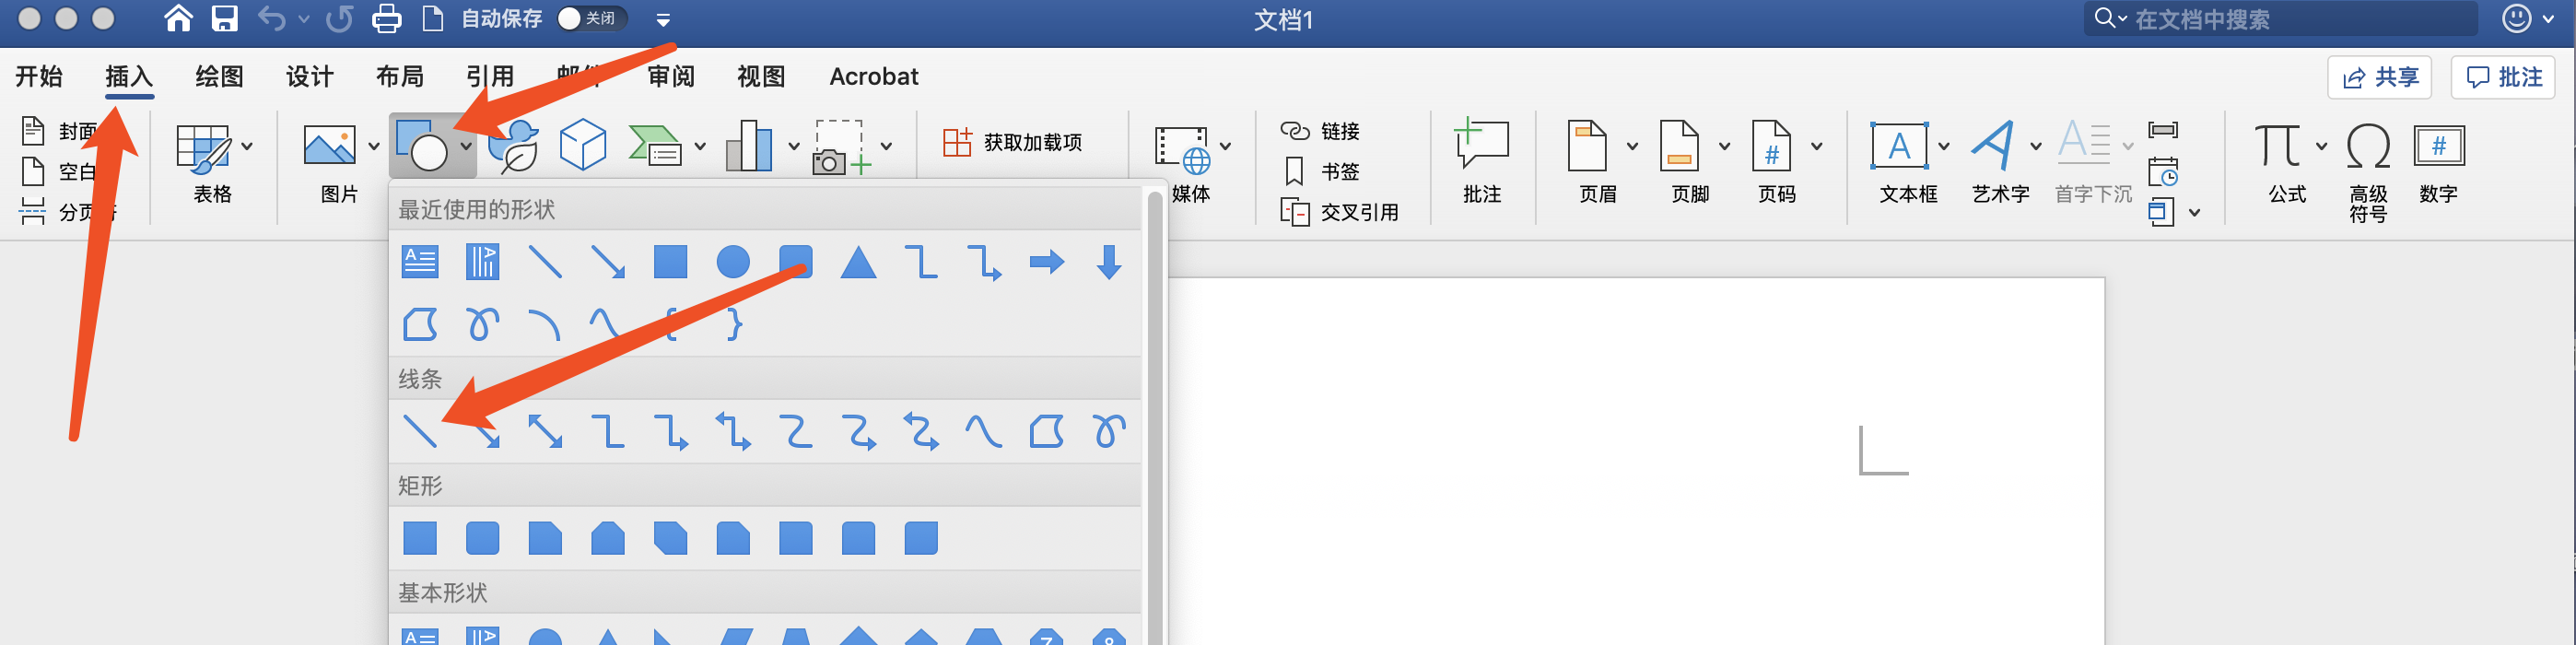Insert a 文本框 text box
Screen dimensions: 2576x645
[1898, 146]
